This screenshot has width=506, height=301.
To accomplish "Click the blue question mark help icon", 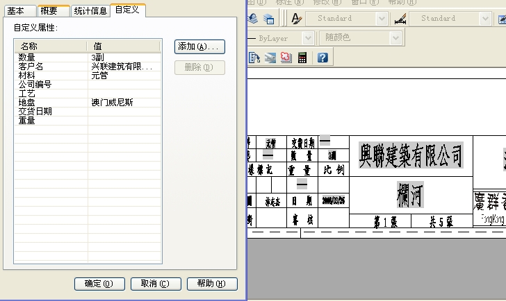I will (x=323, y=58).
